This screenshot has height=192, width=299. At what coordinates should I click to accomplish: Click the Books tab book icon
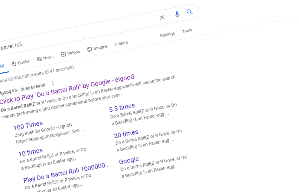click(14, 64)
